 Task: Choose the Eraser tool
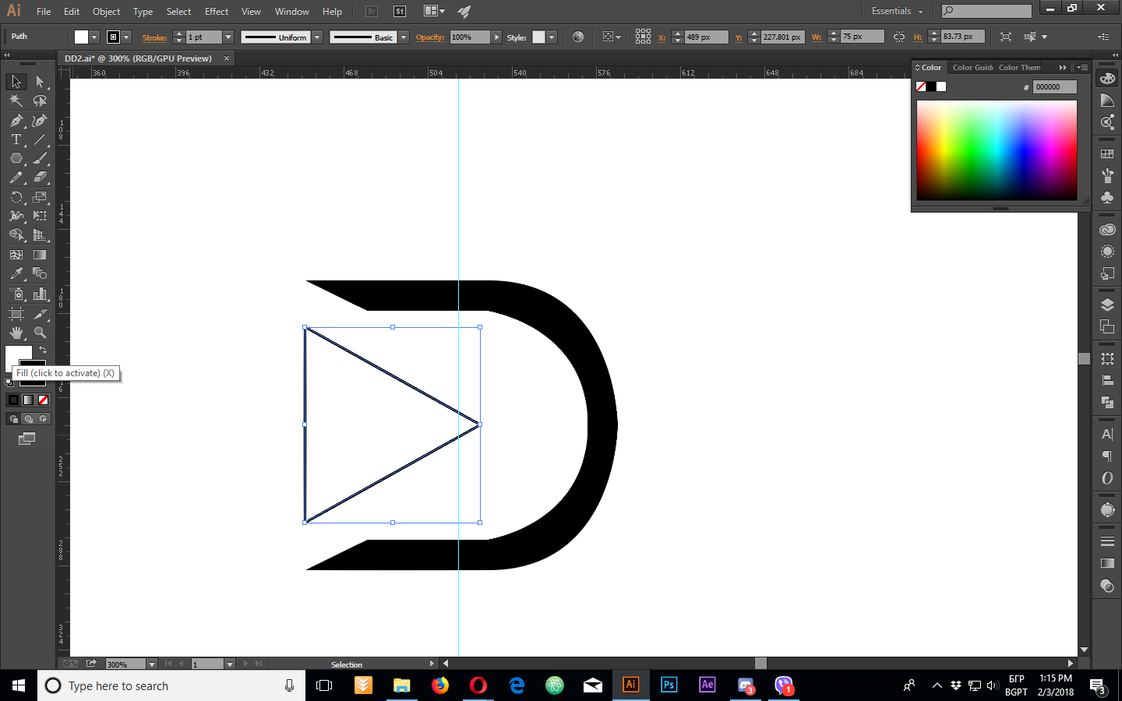[40, 178]
